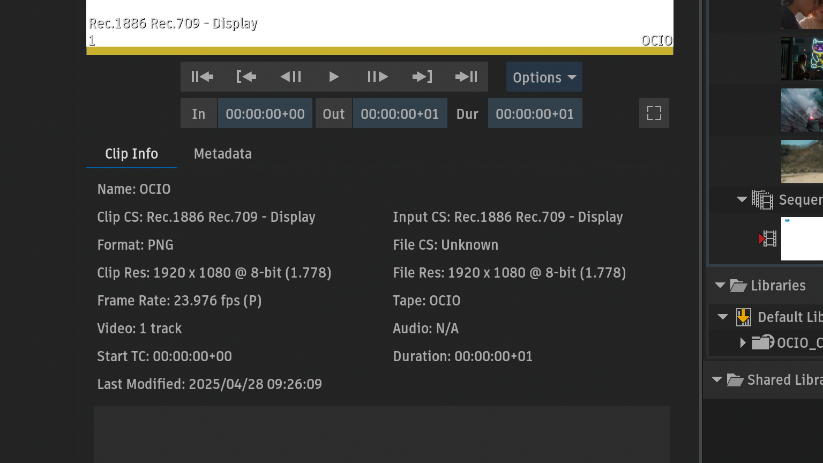Screen dimensions: 823x463
Task: Step forward one frame
Action: [377, 77]
